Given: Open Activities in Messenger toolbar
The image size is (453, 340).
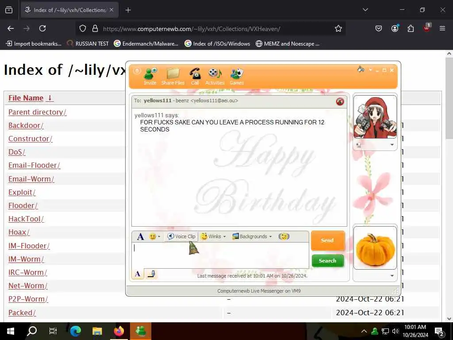Looking at the screenshot, I should [215, 77].
